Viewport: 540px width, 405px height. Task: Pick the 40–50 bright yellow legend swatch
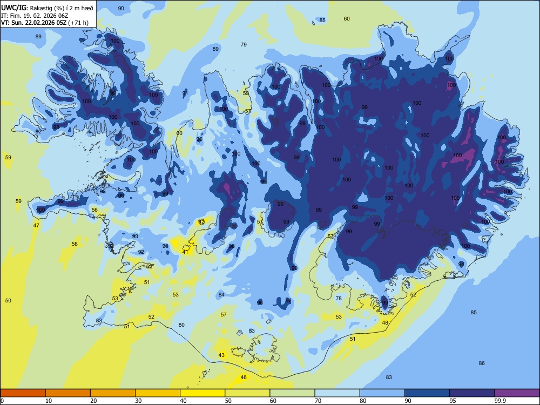tap(202, 393)
